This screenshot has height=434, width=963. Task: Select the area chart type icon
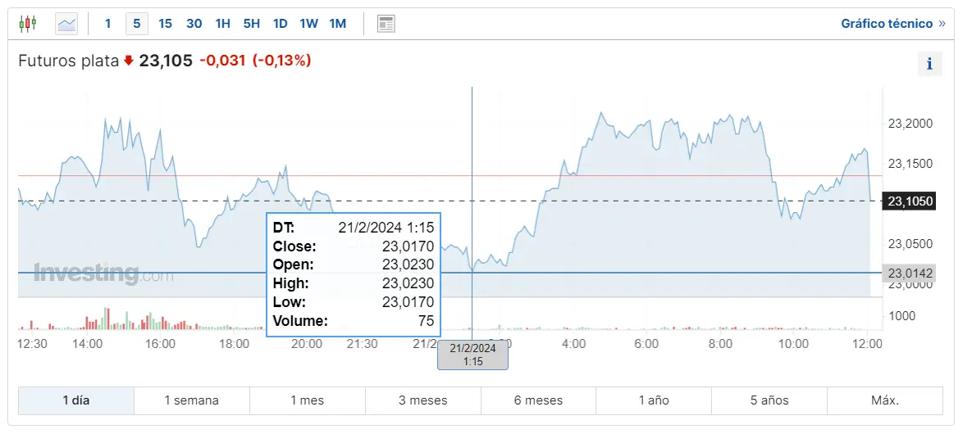pyautogui.click(x=66, y=24)
